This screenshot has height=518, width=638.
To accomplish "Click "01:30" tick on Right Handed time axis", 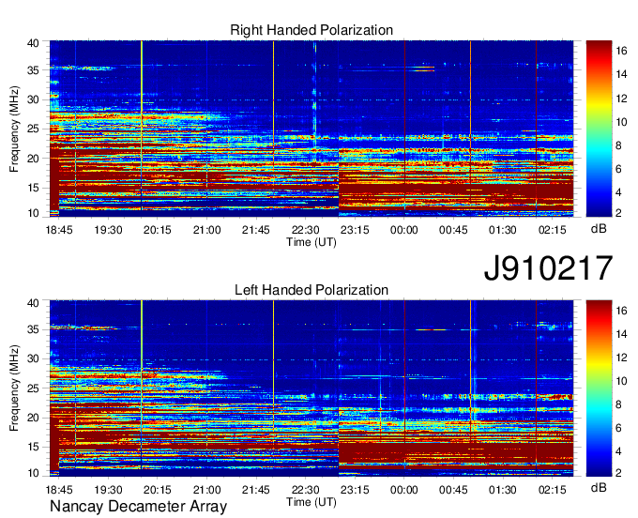I will [503, 230].
